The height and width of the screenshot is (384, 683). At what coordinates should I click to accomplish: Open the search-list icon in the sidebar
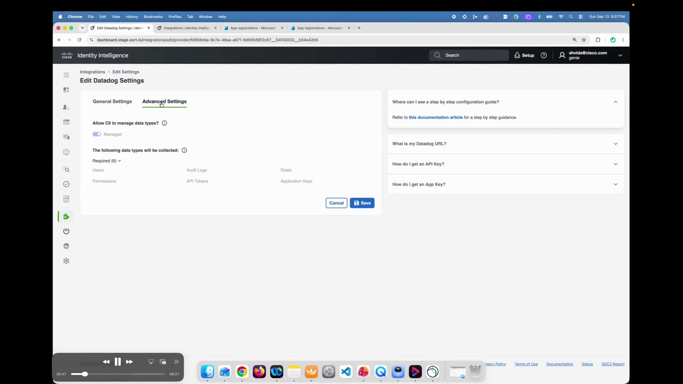(66, 170)
